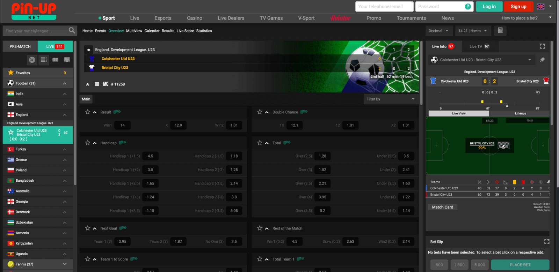
Task: Click the UK flag language icon
Action: [x=540, y=6]
